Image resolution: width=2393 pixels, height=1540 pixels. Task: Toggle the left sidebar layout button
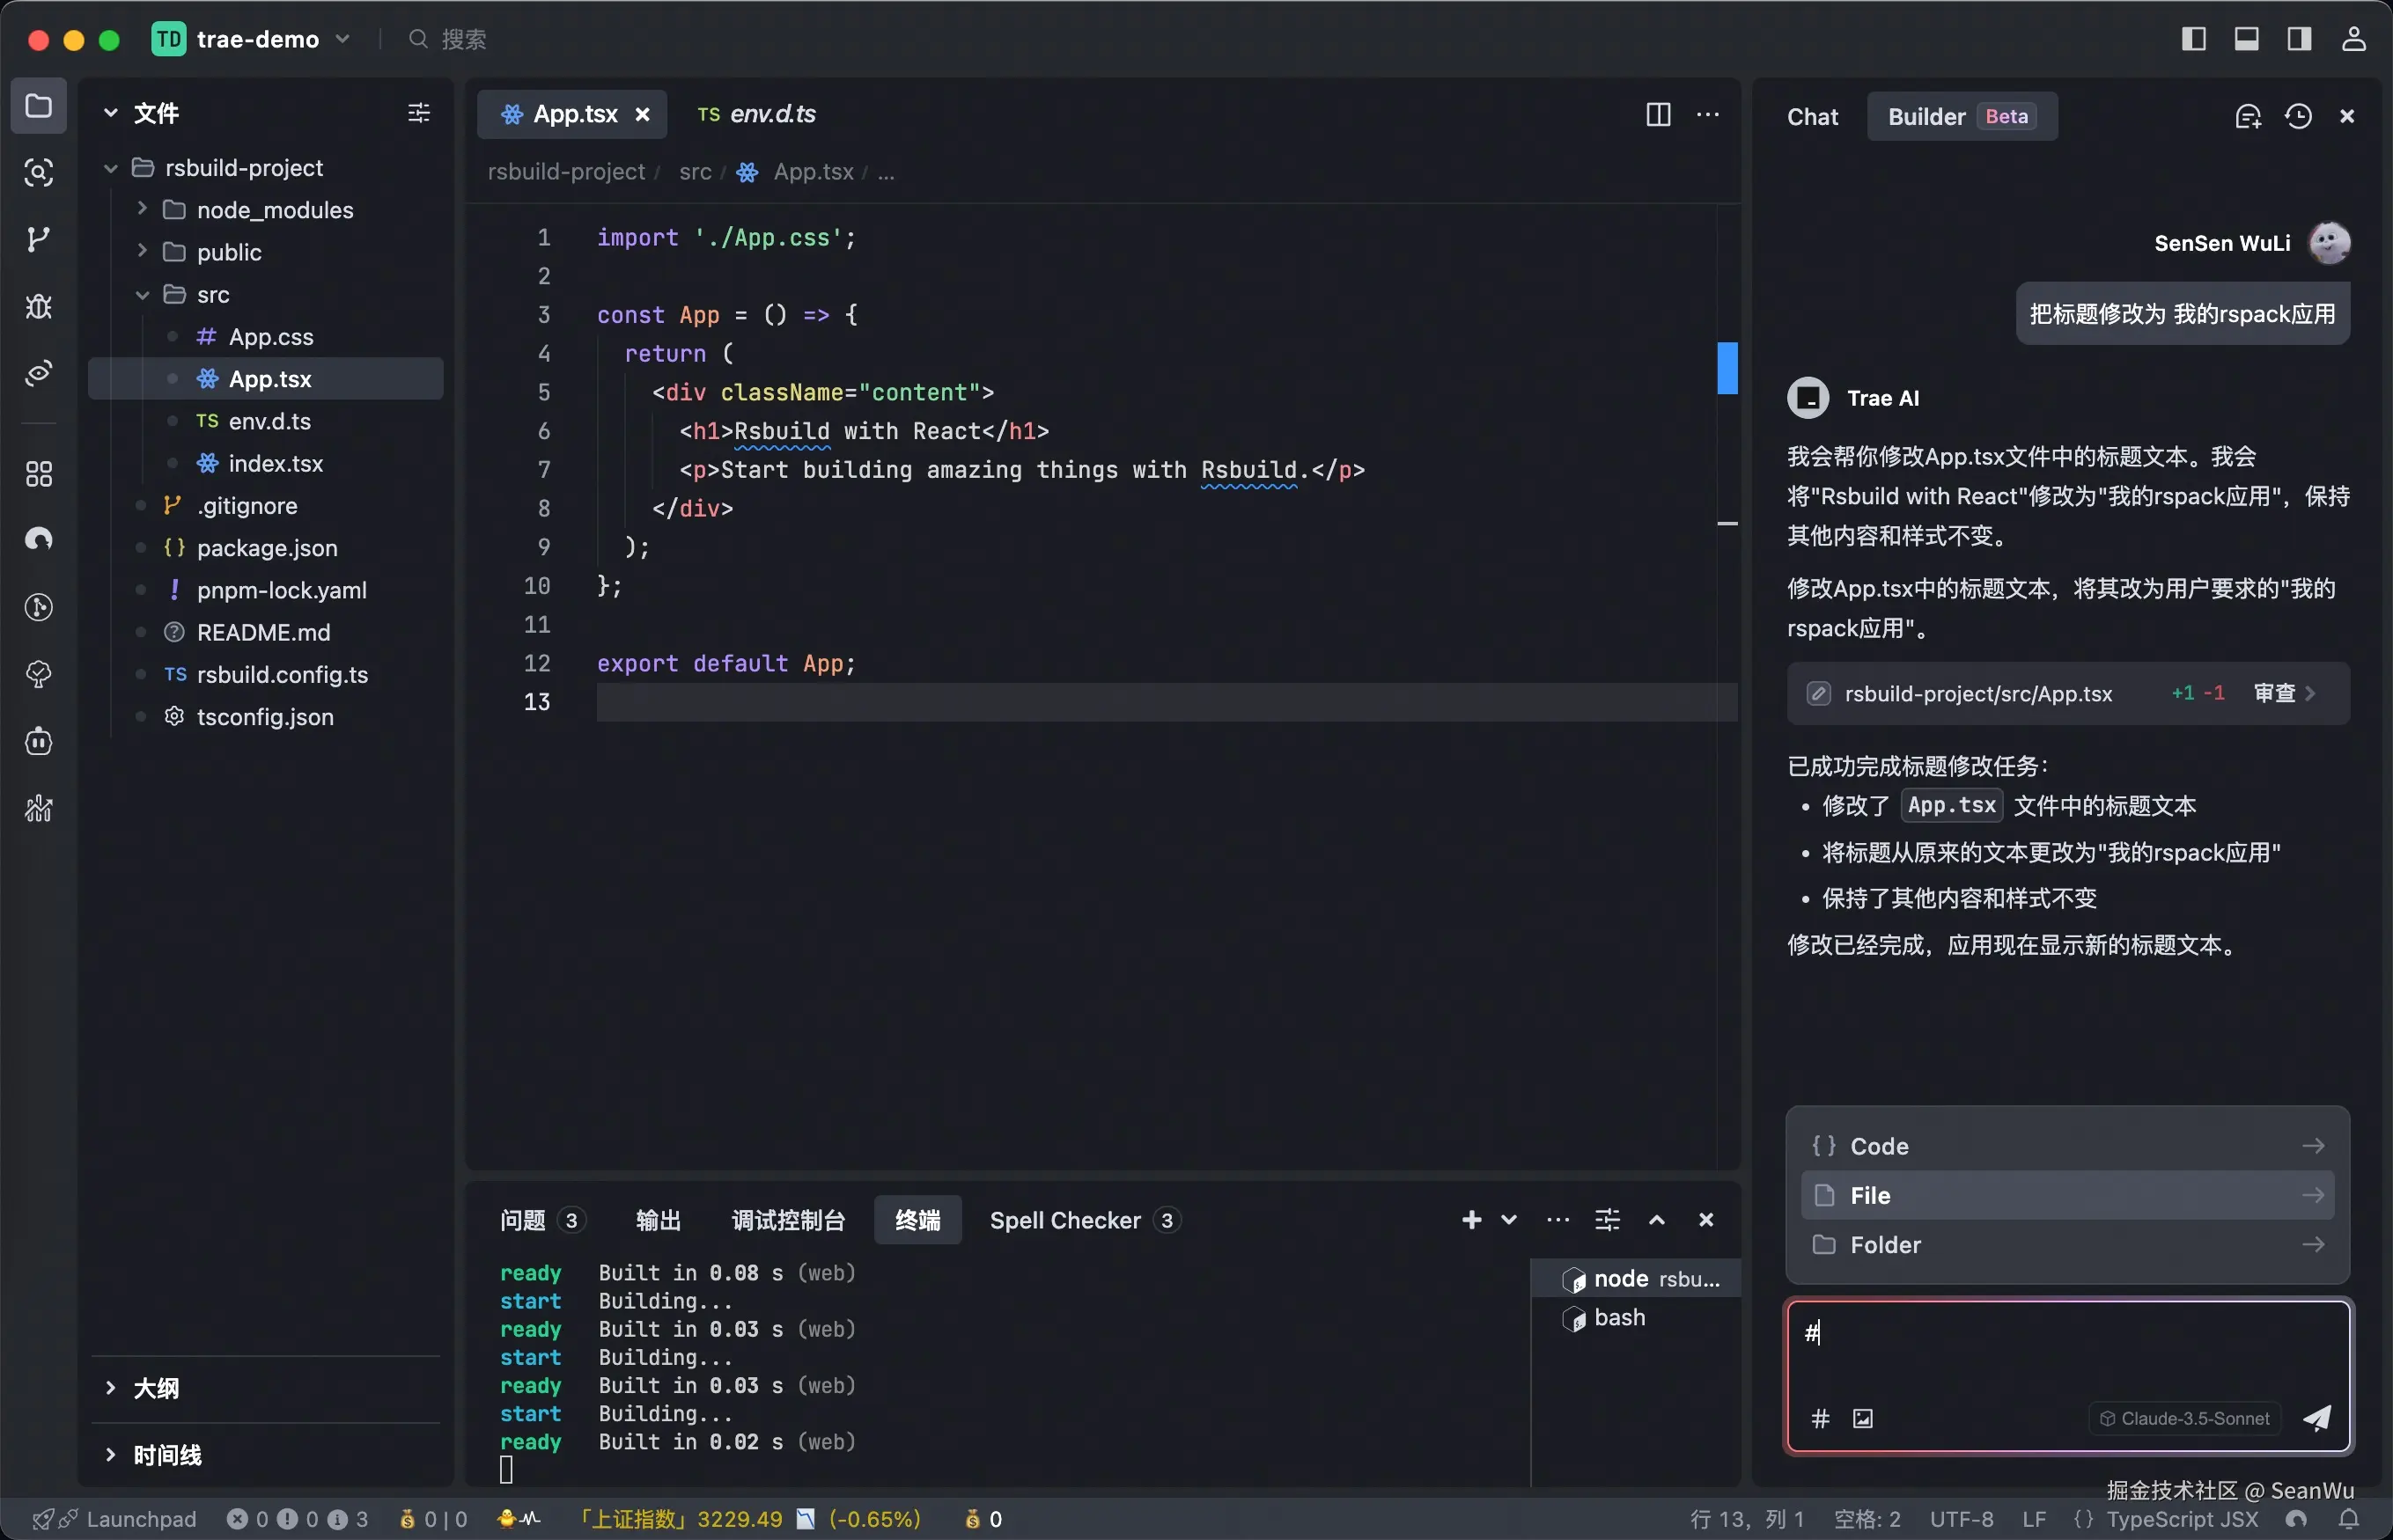[x=2193, y=39]
